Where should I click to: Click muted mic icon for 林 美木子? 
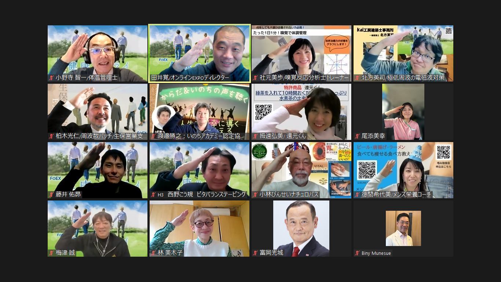(154, 253)
